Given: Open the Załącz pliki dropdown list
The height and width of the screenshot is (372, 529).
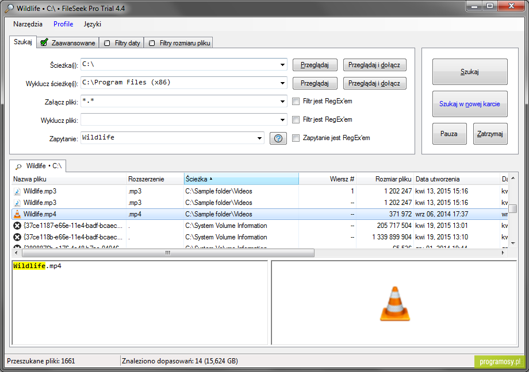Looking at the screenshot, I should [x=282, y=101].
